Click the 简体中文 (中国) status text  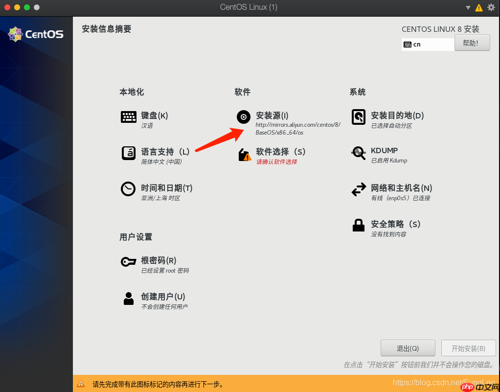[161, 161]
